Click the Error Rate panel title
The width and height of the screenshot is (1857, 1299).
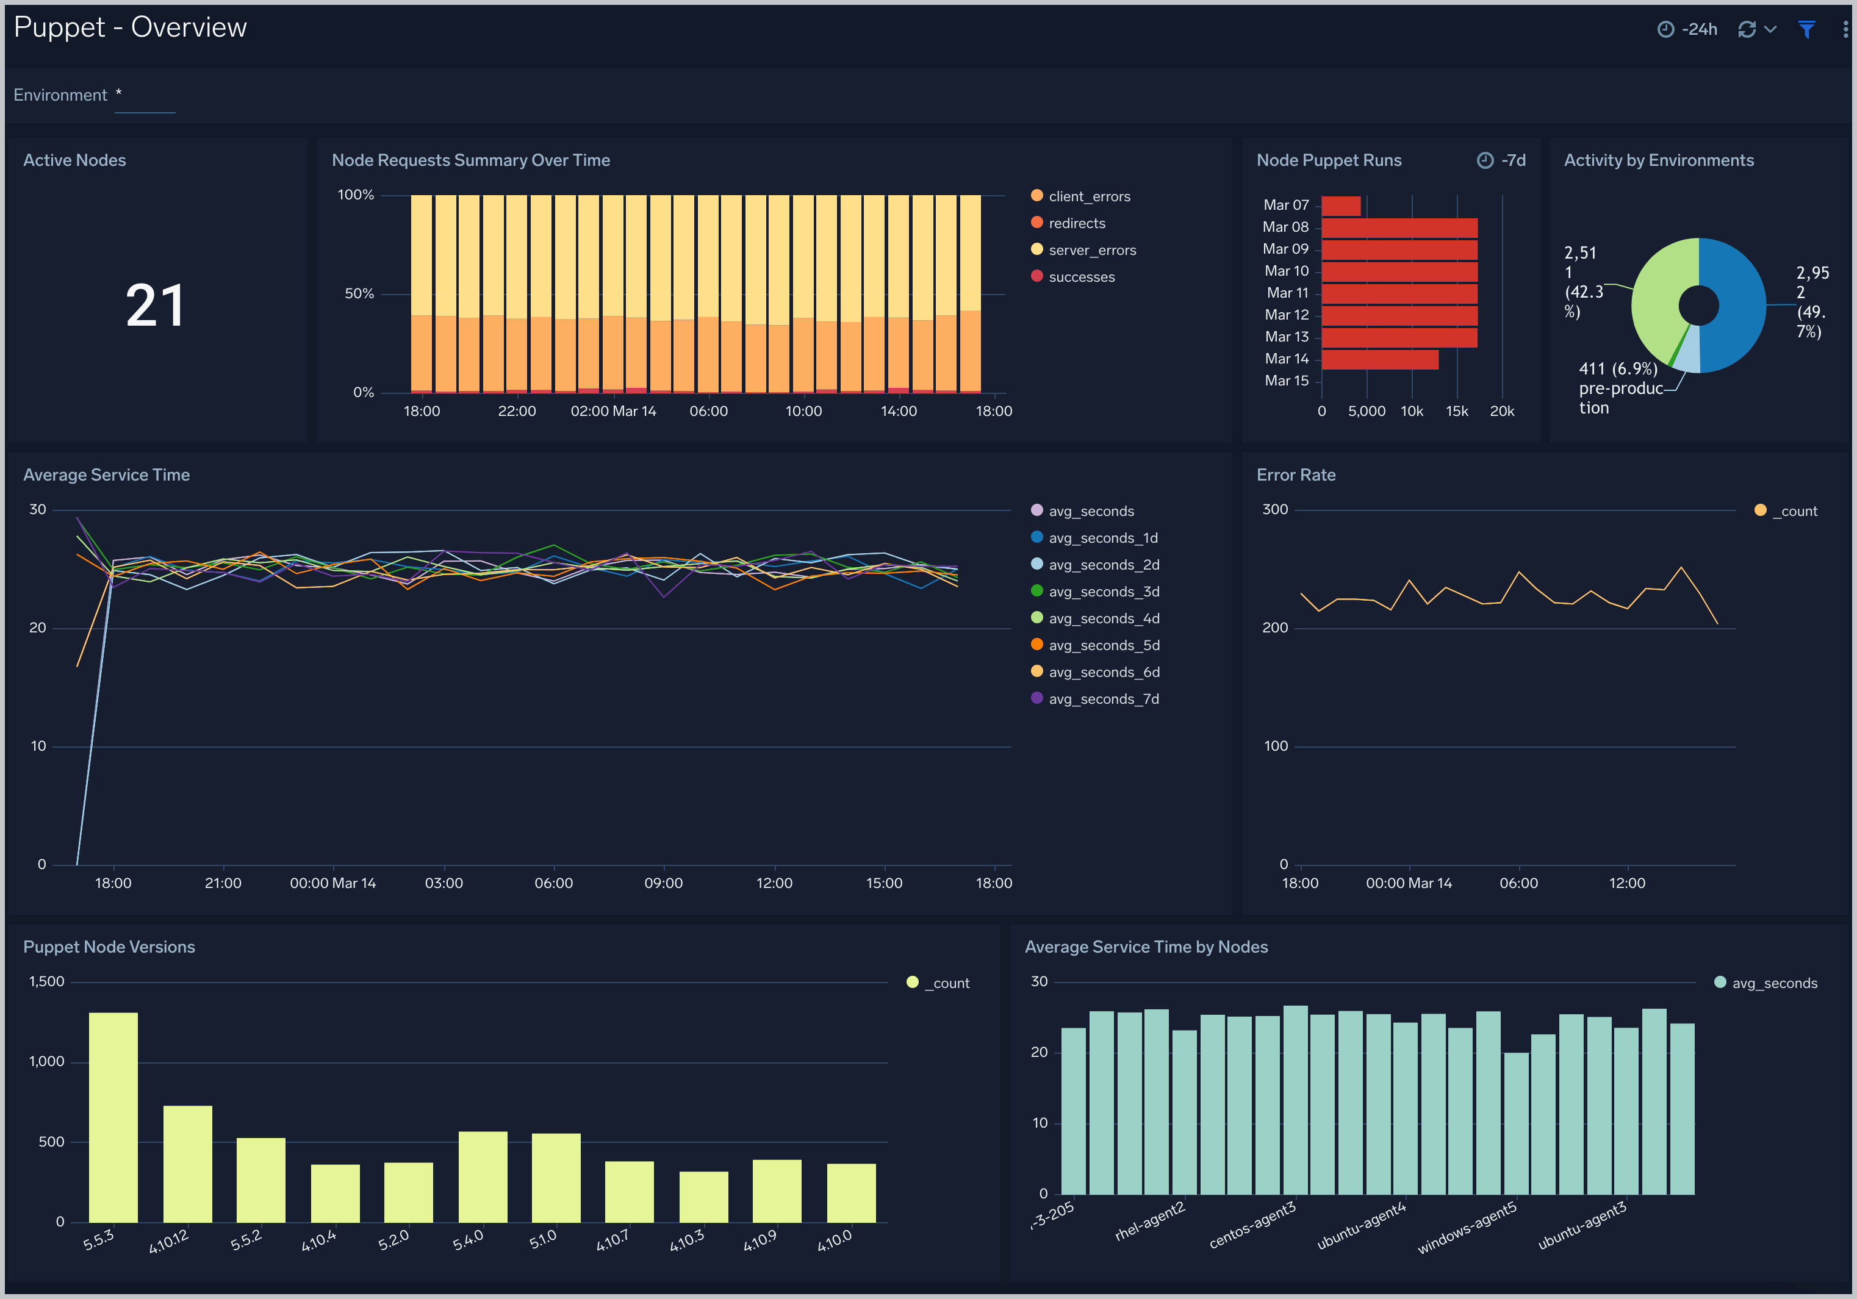point(1296,475)
